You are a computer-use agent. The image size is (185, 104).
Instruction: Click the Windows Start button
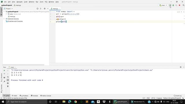pos(3,102)
